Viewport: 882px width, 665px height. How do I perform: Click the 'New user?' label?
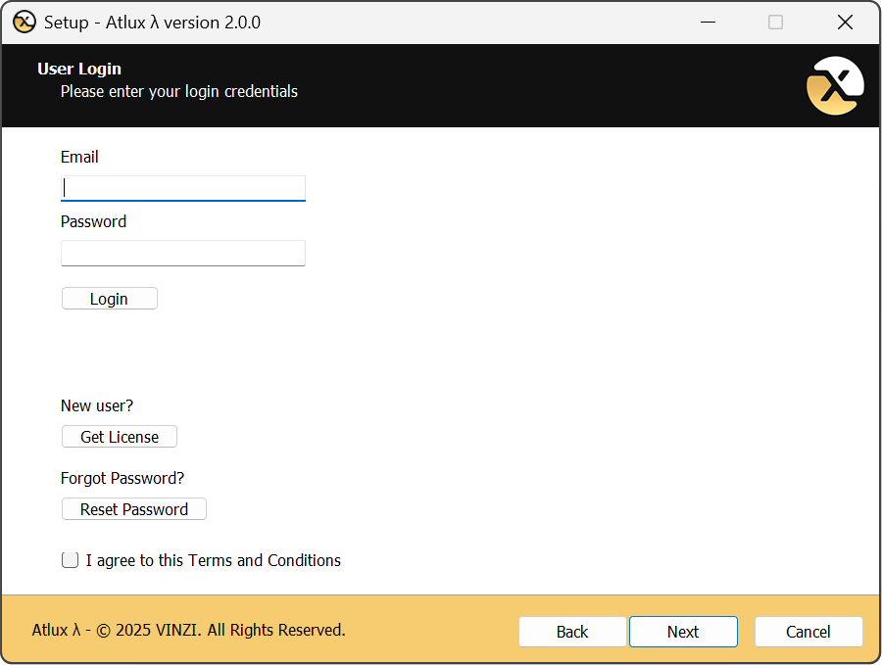pos(97,405)
